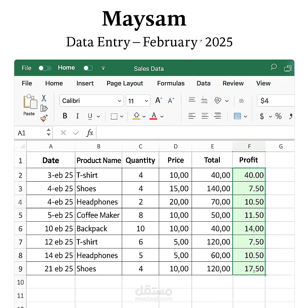This screenshot has width=308, height=308.
Task: Click the wrap text icon
Action: [241, 101]
